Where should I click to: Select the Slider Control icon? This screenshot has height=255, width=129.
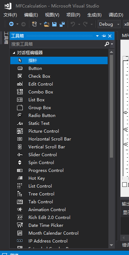20,155
